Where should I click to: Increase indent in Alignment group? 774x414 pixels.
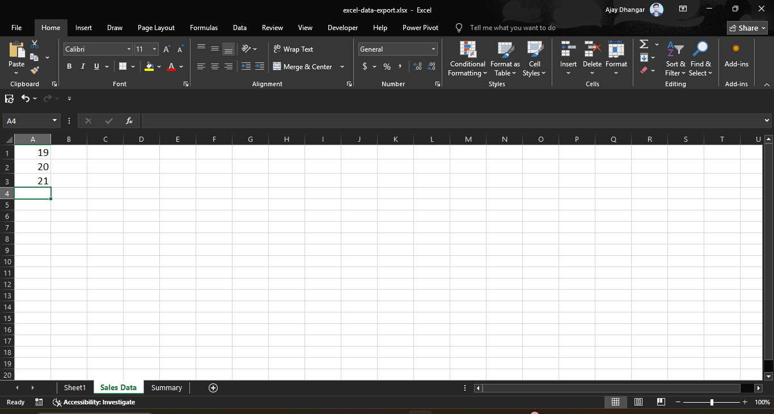(x=260, y=66)
